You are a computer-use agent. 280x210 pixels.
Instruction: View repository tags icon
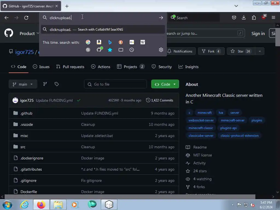pos(57,84)
